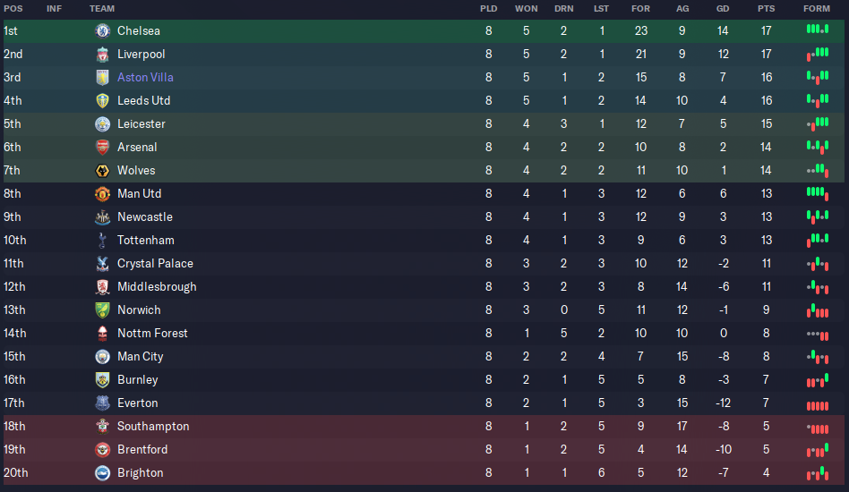
Task: Open the Leicester team name link
Action: [x=141, y=123]
